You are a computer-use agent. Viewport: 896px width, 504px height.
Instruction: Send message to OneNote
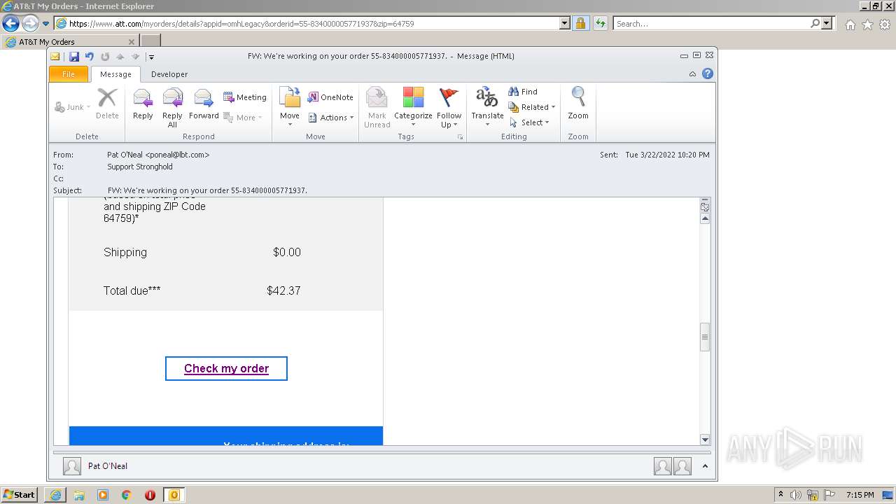pos(330,97)
